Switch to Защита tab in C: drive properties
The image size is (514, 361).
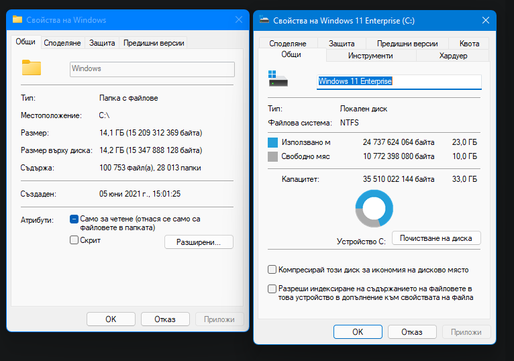pos(342,44)
